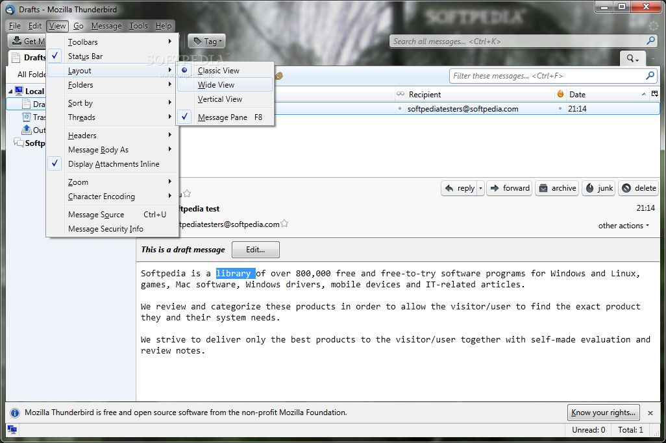Expand the Threads submenu
The image size is (666, 443).
click(112, 117)
